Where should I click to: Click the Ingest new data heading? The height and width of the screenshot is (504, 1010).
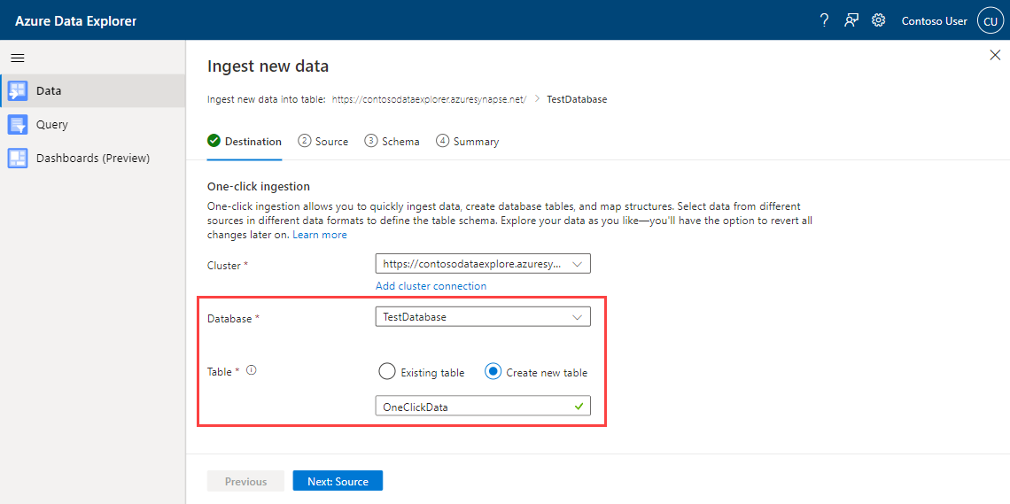coord(268,66)
